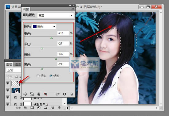
Task: Open the 颜色 蓝色 color dropdown
Action: click(x=44, y=26)
